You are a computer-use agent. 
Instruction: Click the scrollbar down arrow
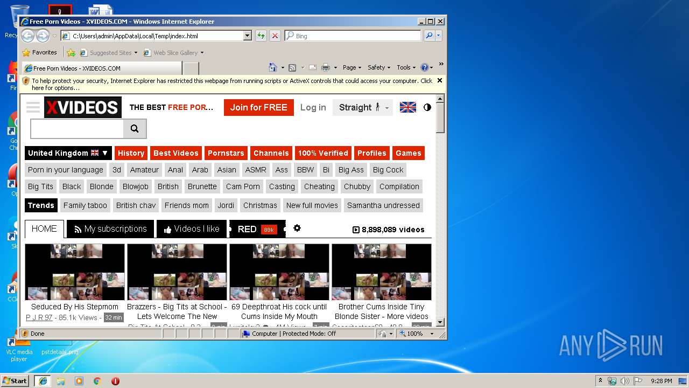440,322
